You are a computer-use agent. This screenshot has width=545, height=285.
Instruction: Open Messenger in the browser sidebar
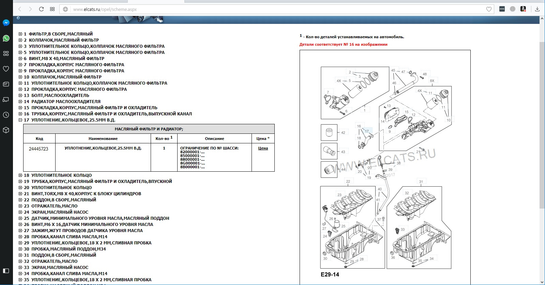6,23
